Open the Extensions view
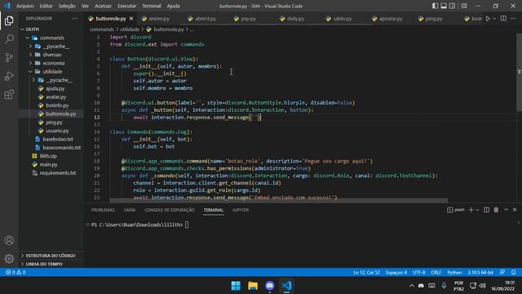The height and width of the screenshot is (294, 522). 9,95
